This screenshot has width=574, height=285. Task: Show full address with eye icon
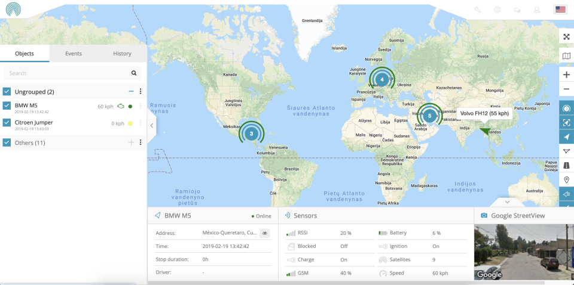pos(265,233)
